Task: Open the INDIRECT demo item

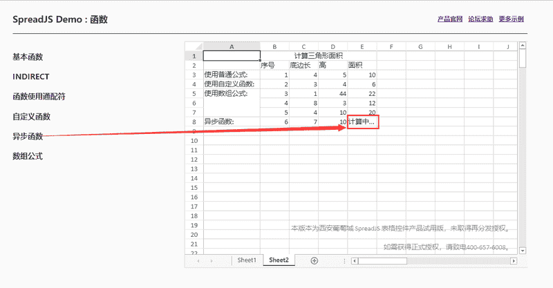Action: tap(30, 77)
